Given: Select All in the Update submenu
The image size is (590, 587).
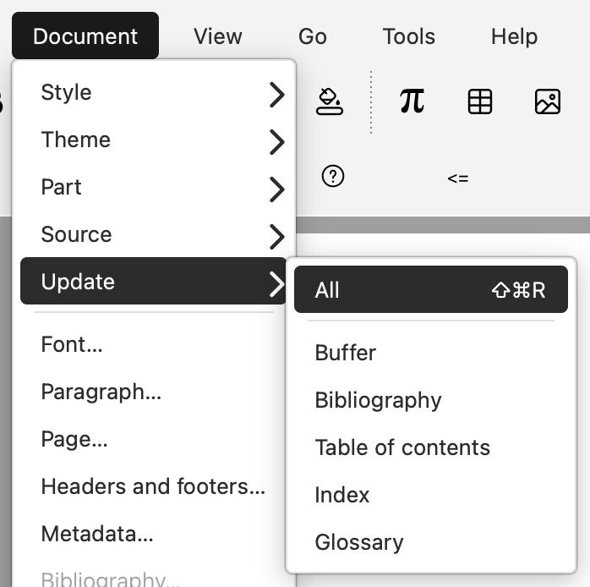Looking at the screenshot, I should point(430,290).
